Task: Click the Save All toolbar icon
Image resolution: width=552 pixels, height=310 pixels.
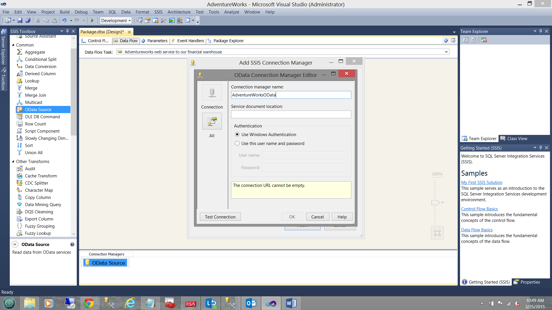Action: pos(28,20)
